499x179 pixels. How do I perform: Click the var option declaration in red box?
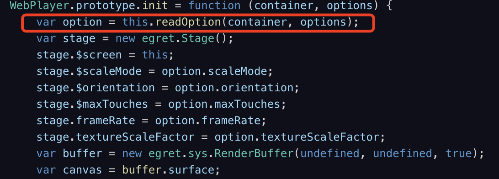pyautogui.click(x=69, y=22)
